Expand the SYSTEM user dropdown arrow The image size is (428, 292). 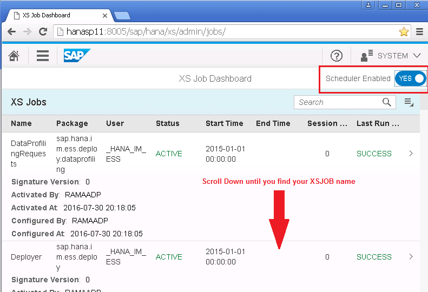pos(417,56)
